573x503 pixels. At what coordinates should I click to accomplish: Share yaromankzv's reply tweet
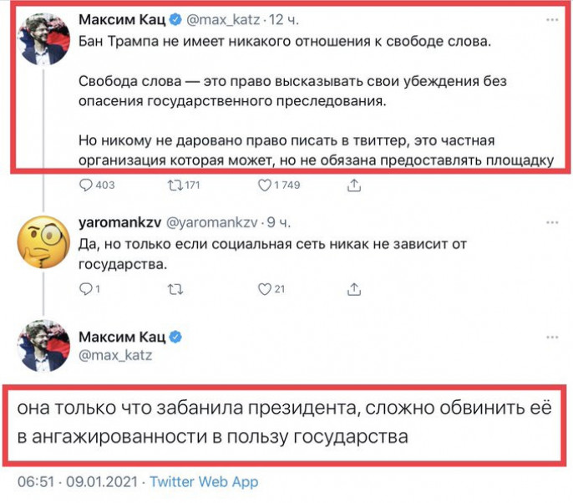(x=354, y=289)
